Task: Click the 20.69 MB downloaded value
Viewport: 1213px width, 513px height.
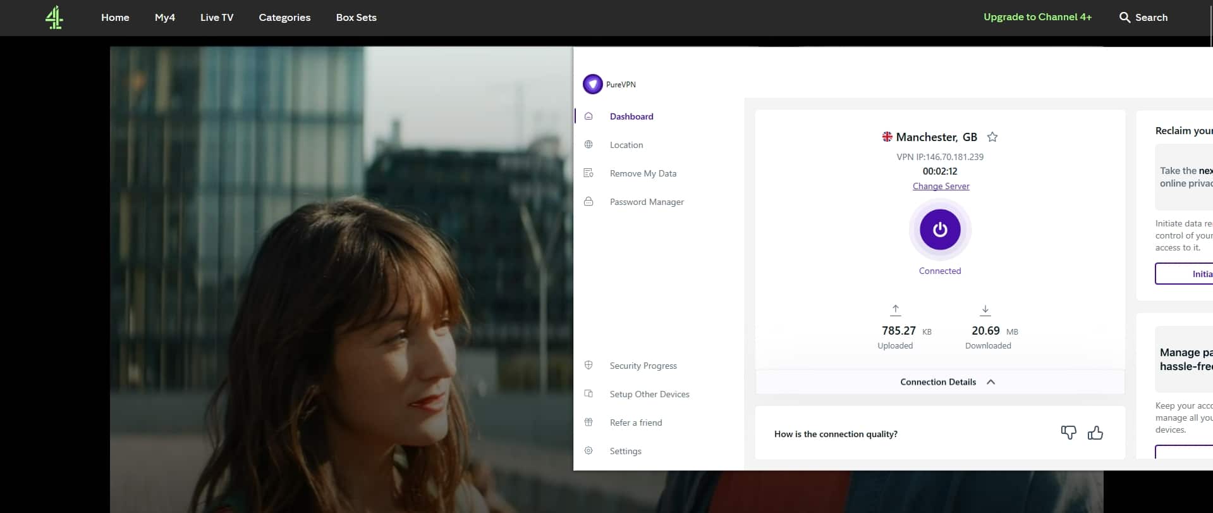Action: click(x=995, y=331)
